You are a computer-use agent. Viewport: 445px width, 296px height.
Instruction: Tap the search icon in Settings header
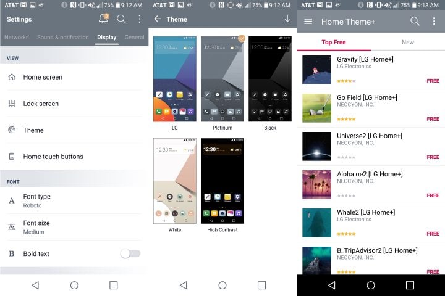(122, 19)
